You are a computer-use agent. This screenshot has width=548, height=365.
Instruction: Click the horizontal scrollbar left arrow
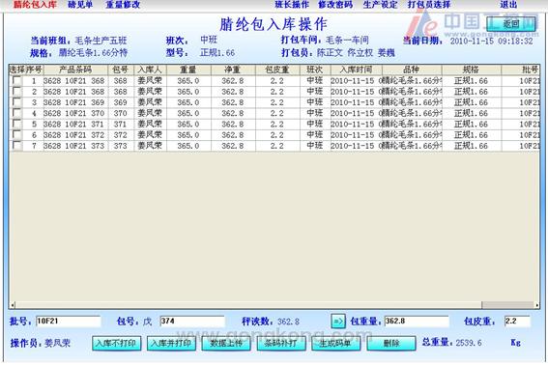click(13, 305)
